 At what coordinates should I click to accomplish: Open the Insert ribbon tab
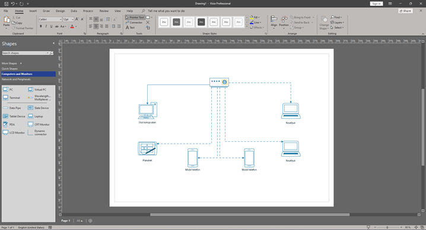pos(33,11)
